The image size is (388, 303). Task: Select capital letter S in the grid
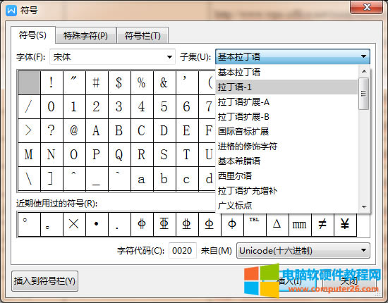point(164,154)
